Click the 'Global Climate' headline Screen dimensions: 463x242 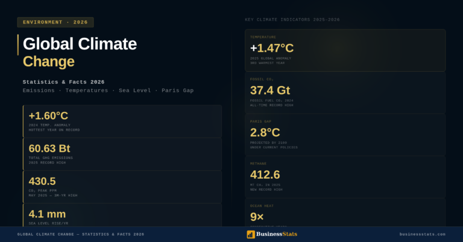[x=80, y=44]
